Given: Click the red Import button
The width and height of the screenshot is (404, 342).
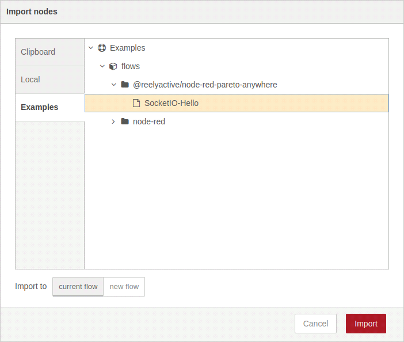Looking at the screenshot, I should (366, 324).
